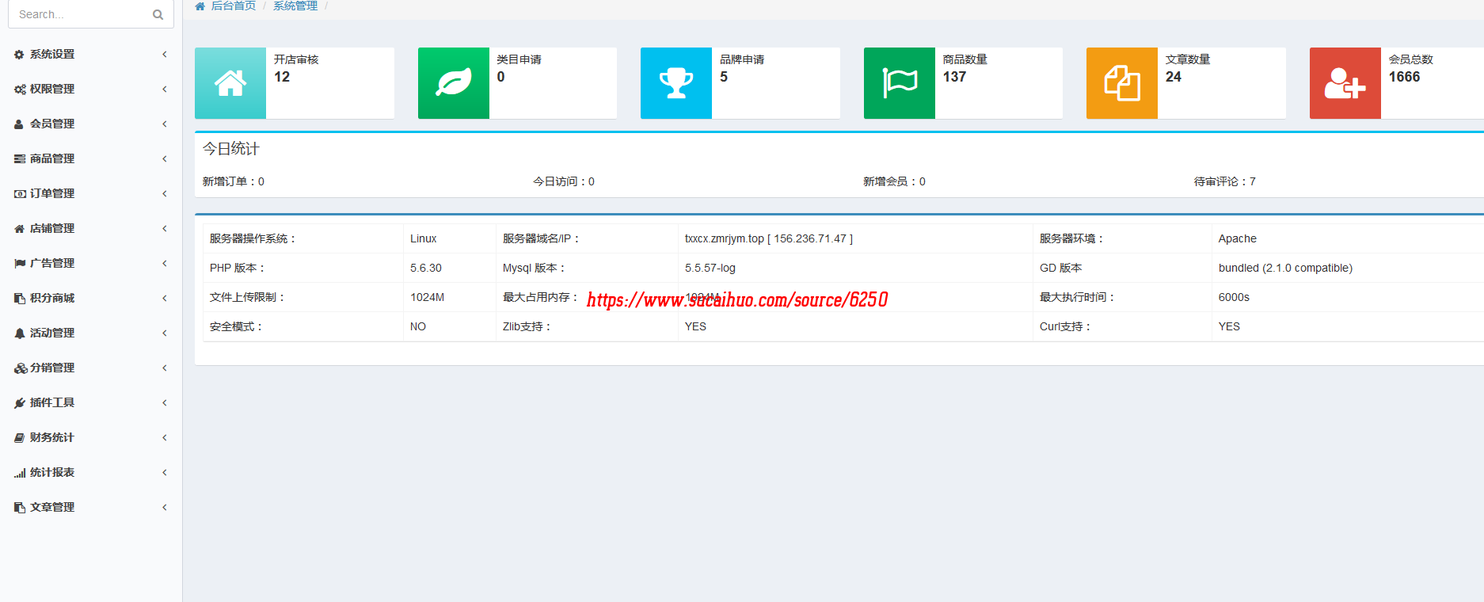Expand the 财务统计 menu arrow

click(x=165, y=438)
